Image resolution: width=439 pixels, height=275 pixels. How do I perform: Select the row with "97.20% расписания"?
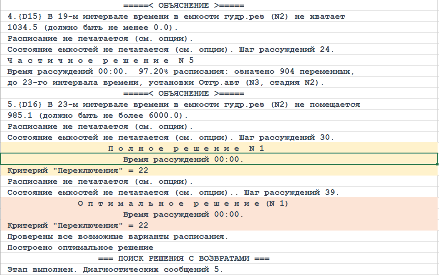pos(181,71)
